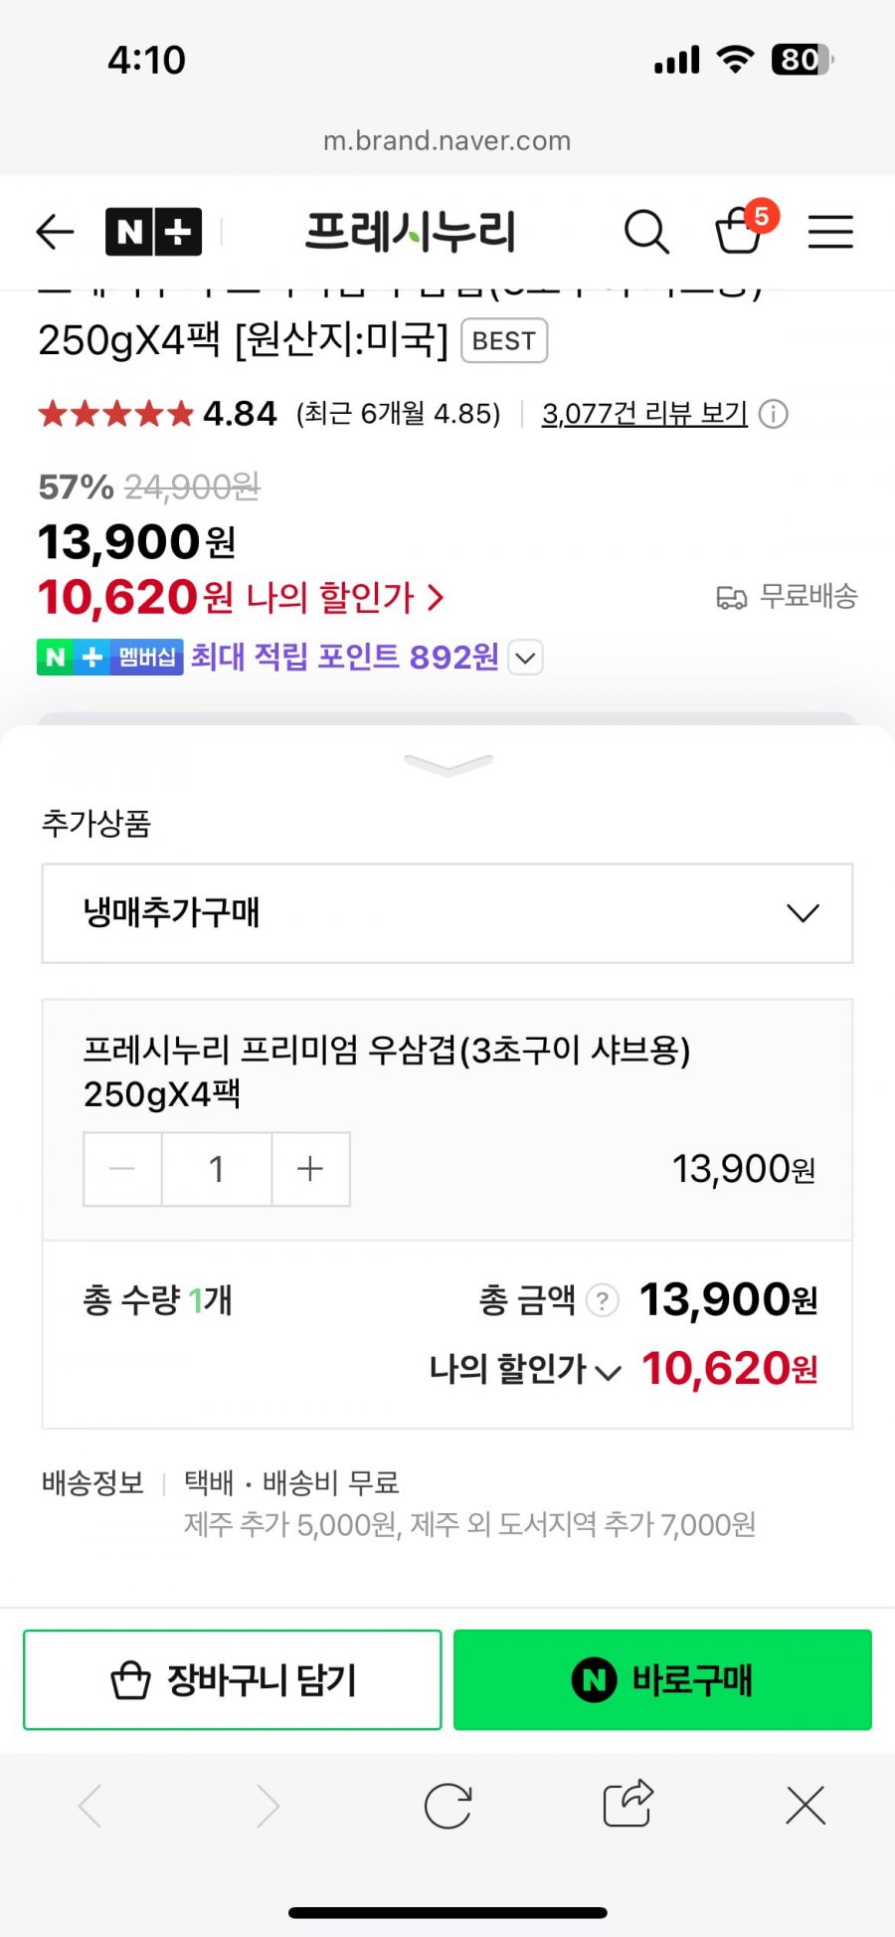Decrease quantity with minus button
This screenshot has height=1937, width=895.
coord(122,1169)
